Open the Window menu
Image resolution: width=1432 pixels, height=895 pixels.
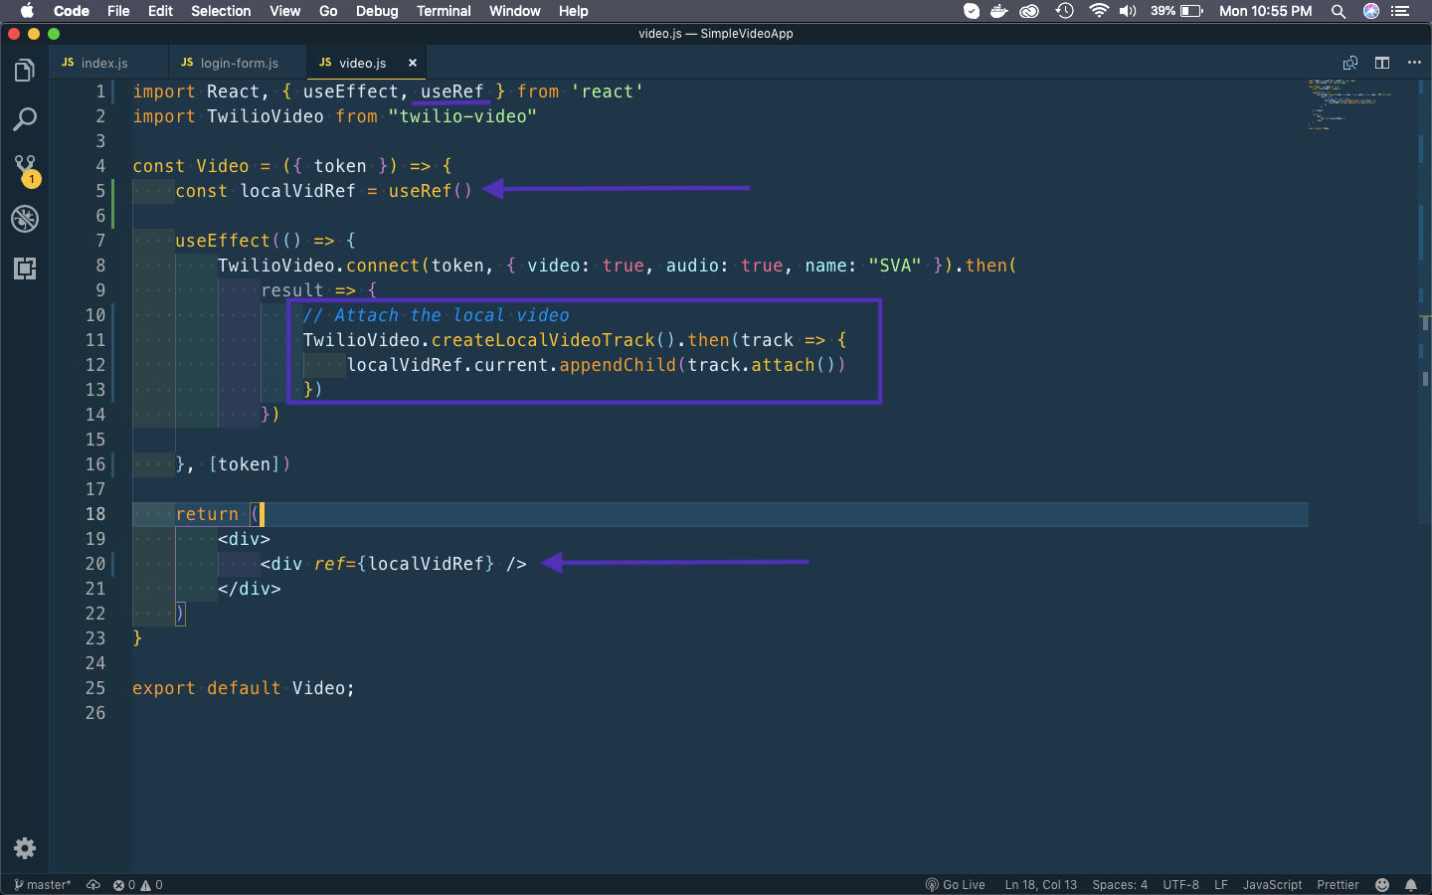(x=514, y=11)
